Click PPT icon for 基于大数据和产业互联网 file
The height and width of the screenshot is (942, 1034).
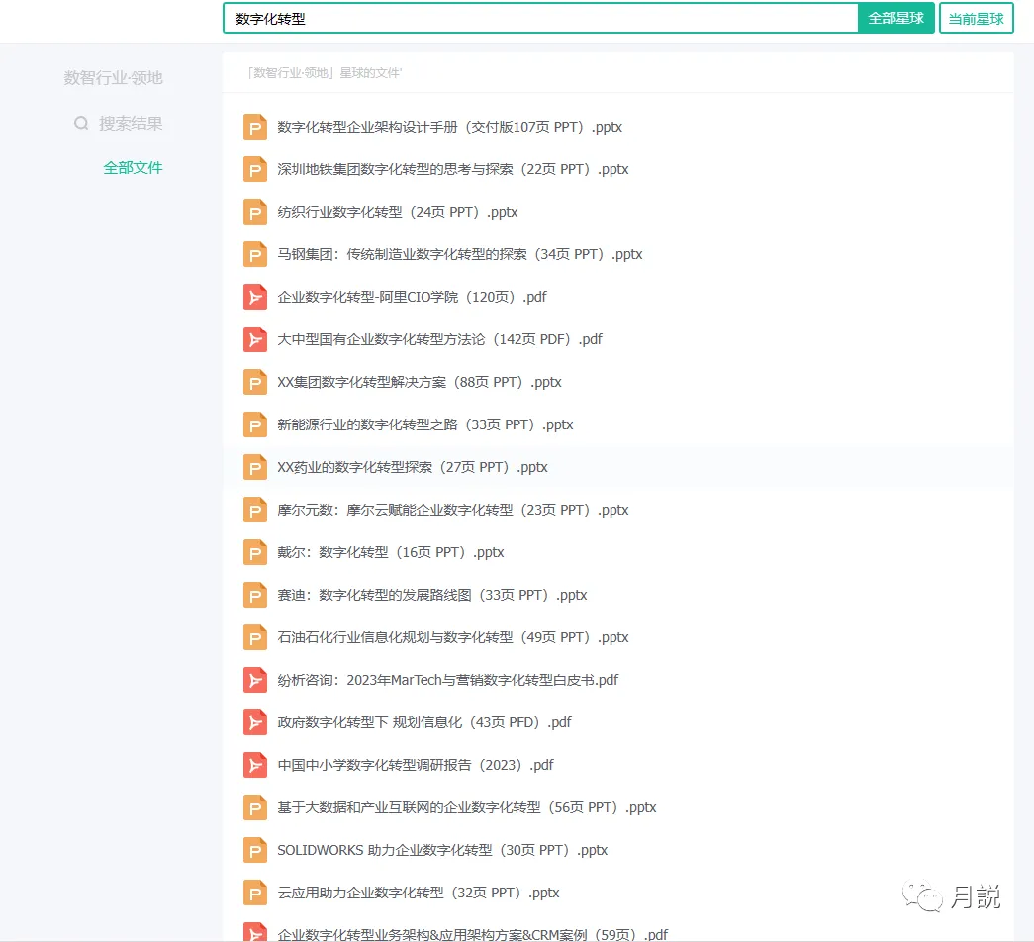255,807
